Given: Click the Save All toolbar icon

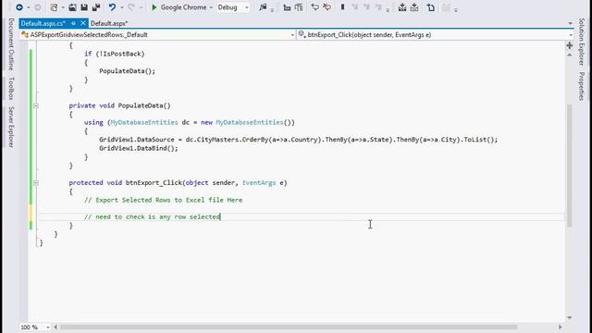Looking at the screenshot, I should click(x=96, y=7).
